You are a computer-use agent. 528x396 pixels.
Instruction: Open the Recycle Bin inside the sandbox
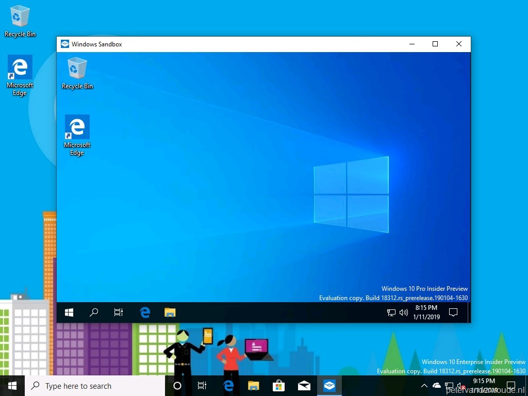77,68
